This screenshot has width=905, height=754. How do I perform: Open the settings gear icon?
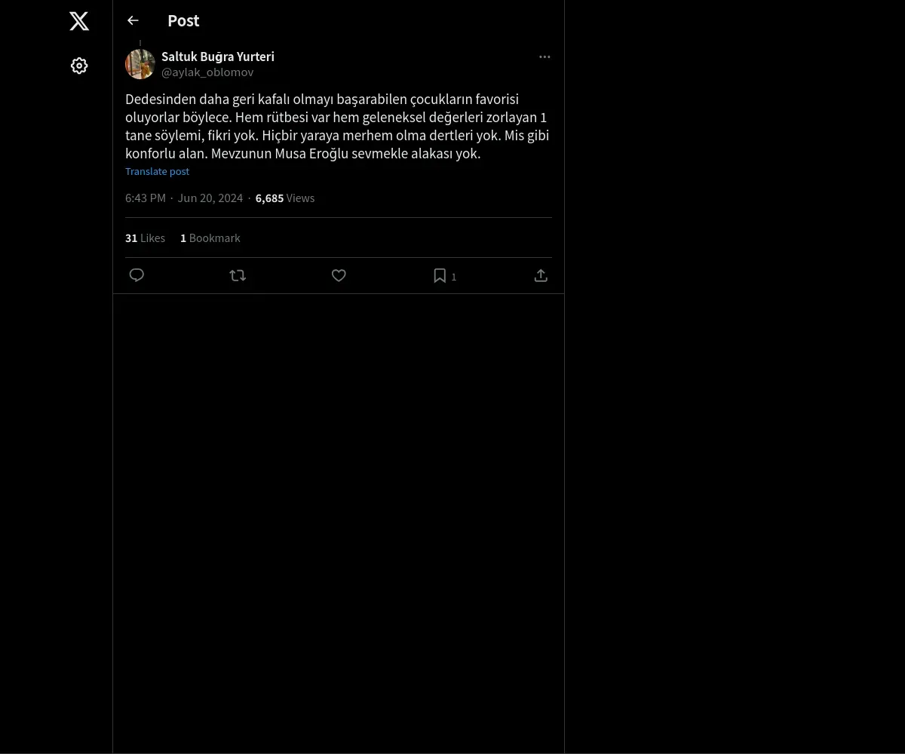79,66
